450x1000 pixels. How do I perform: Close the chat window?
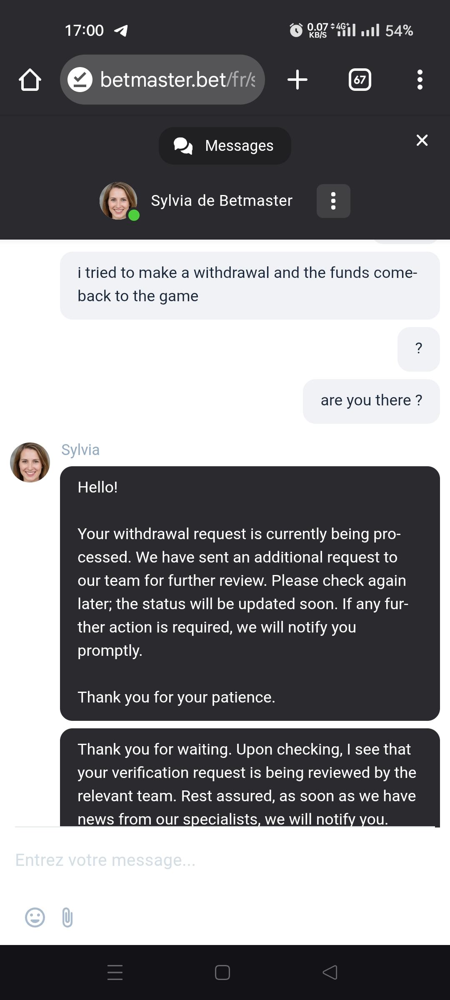click(x=422, y=140)
